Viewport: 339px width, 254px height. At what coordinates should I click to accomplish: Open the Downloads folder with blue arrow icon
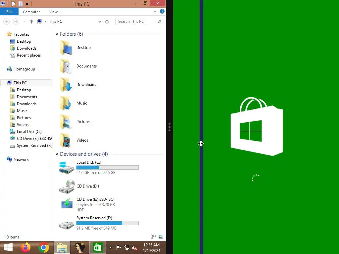(66, 85)
